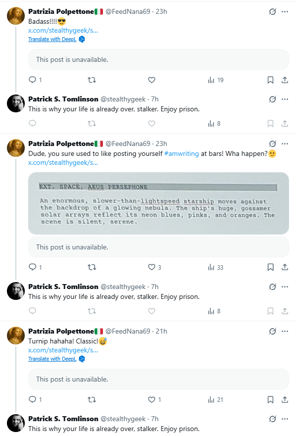The height and width of the screenshot is (436, 296).
Task: View analytics showing 19 views
Action: click(x=216, y=80)
